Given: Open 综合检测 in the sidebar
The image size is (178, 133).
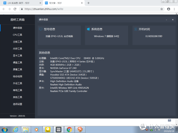Looking at the screenshot, I should [18, 76].
